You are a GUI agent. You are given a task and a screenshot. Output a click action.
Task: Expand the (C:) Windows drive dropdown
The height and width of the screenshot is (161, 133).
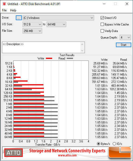58,18
